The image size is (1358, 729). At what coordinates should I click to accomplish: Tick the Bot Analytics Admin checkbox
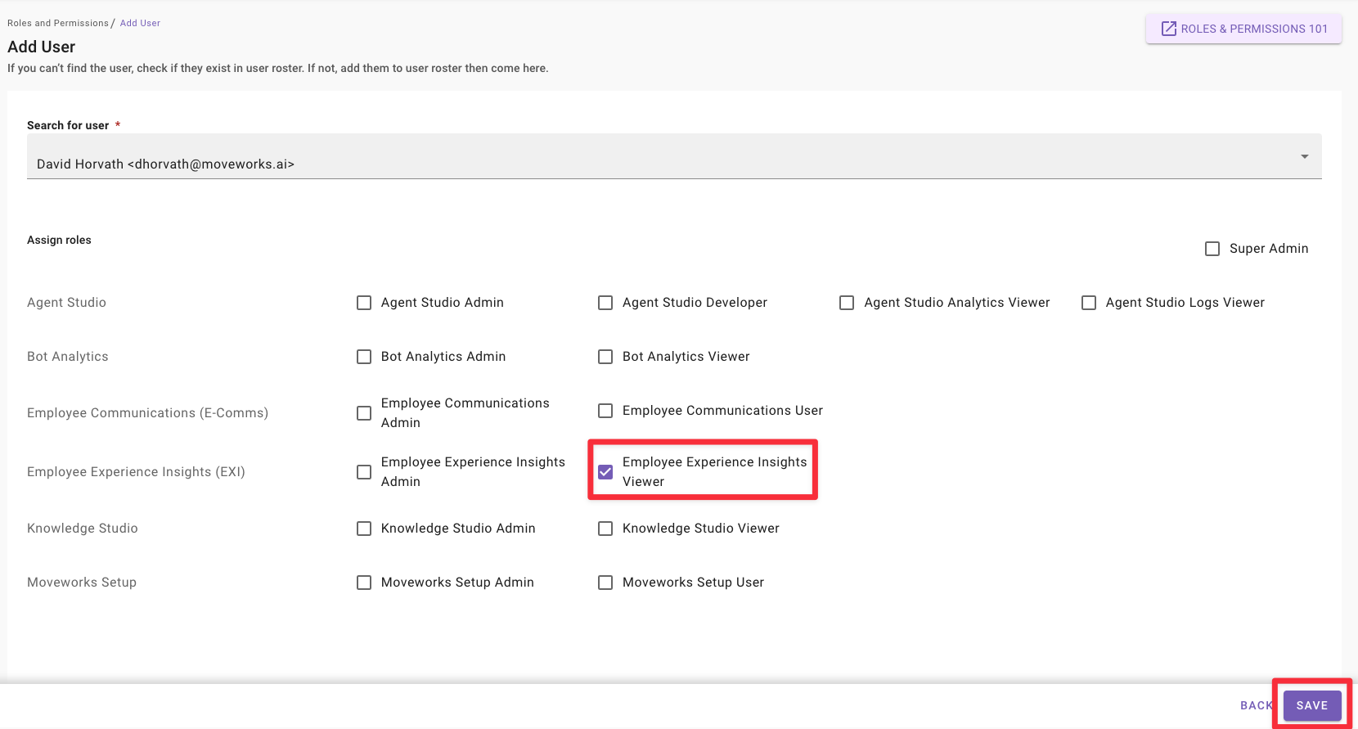tap(364, 357)
